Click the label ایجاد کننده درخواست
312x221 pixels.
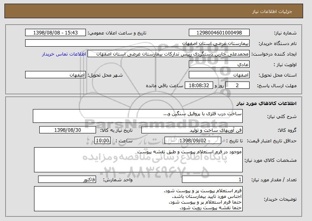274,54
